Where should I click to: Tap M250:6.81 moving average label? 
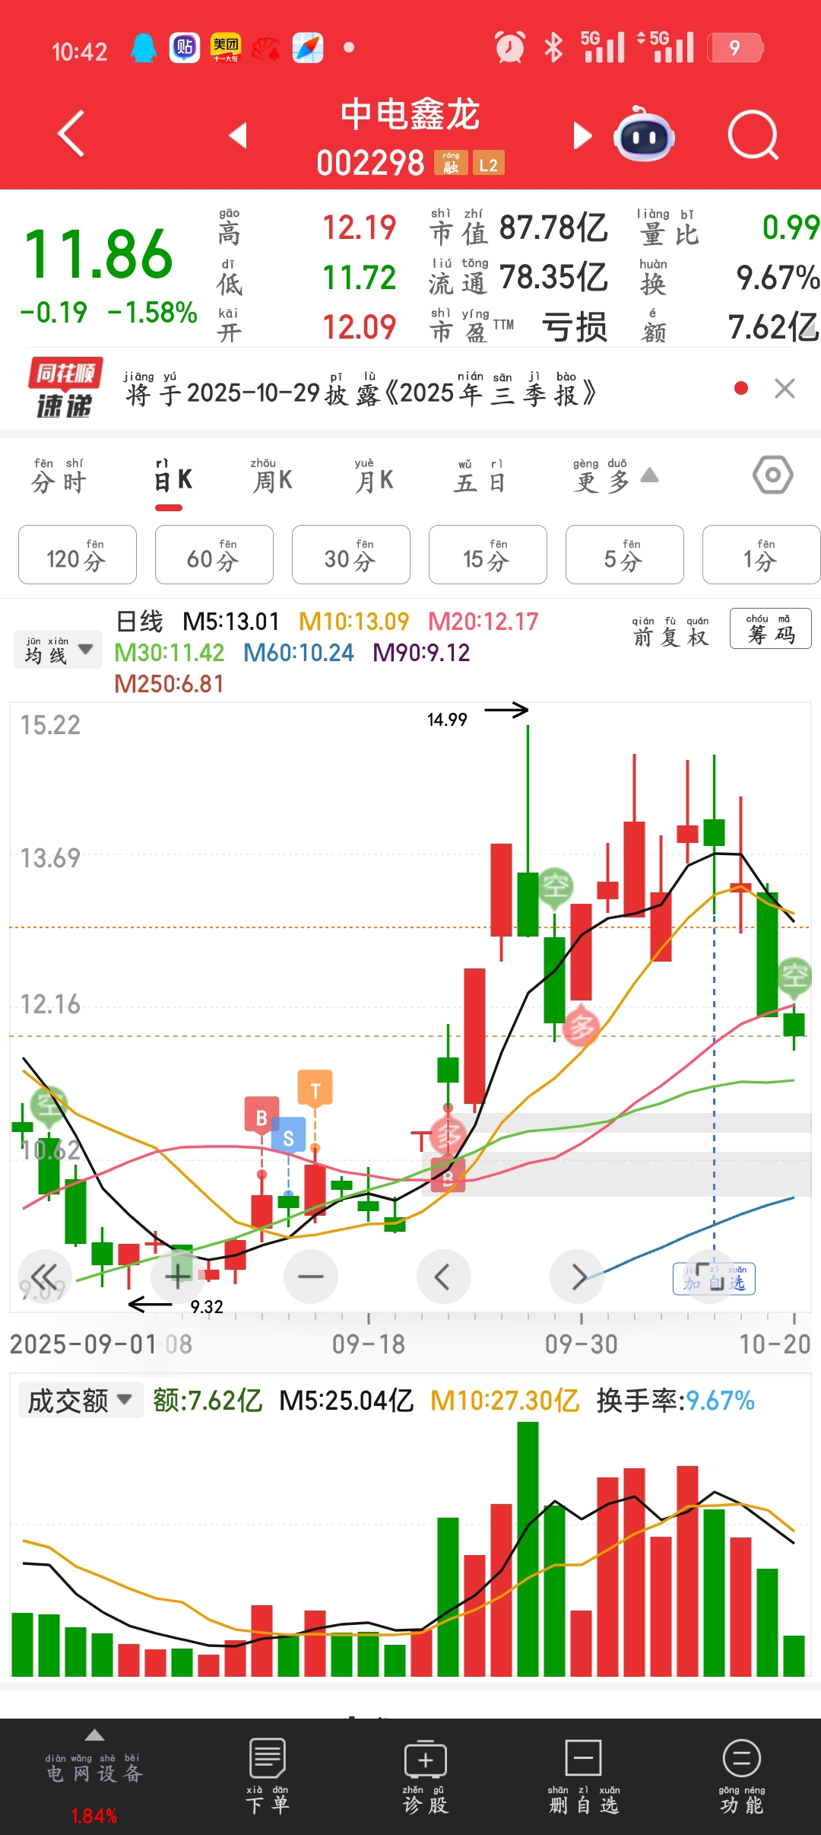pyautogui.click(x=169, y=684)
